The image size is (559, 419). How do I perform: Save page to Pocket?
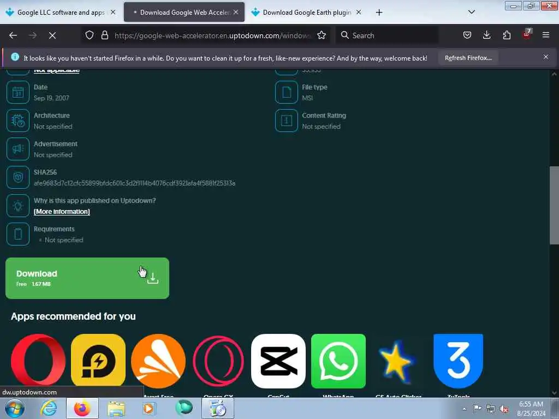(467, 35)
